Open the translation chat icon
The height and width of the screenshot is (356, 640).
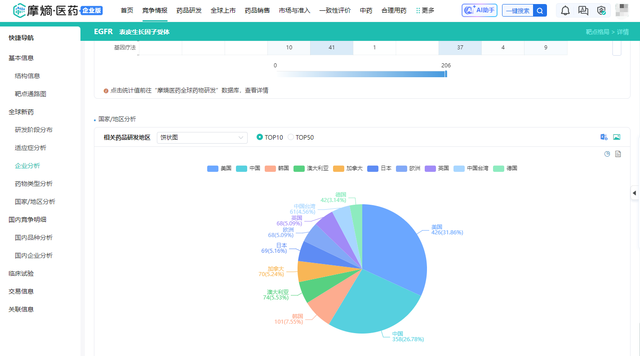(x=583, y=10)
